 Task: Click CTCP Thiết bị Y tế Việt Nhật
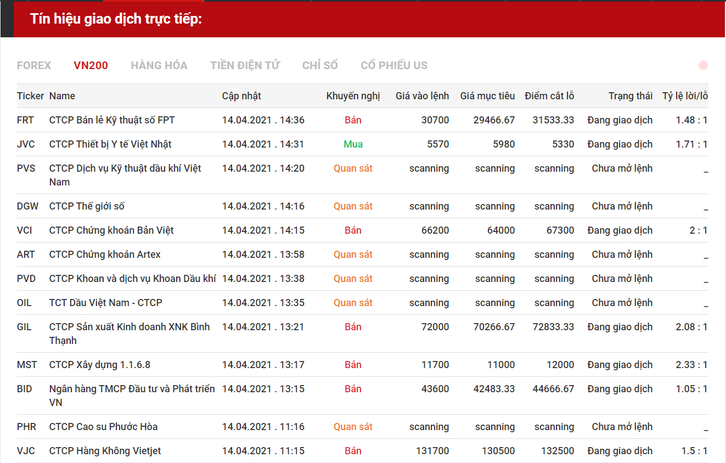110,144
